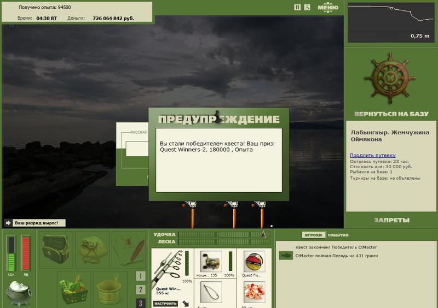The image size is (438, 308).
Task: Click 'Рыбаков на базе: 1' line
Action: 371,171
